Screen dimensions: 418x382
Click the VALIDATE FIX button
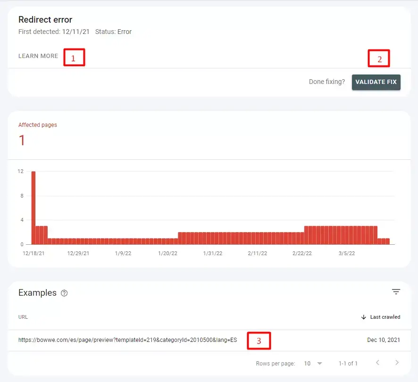376,82
